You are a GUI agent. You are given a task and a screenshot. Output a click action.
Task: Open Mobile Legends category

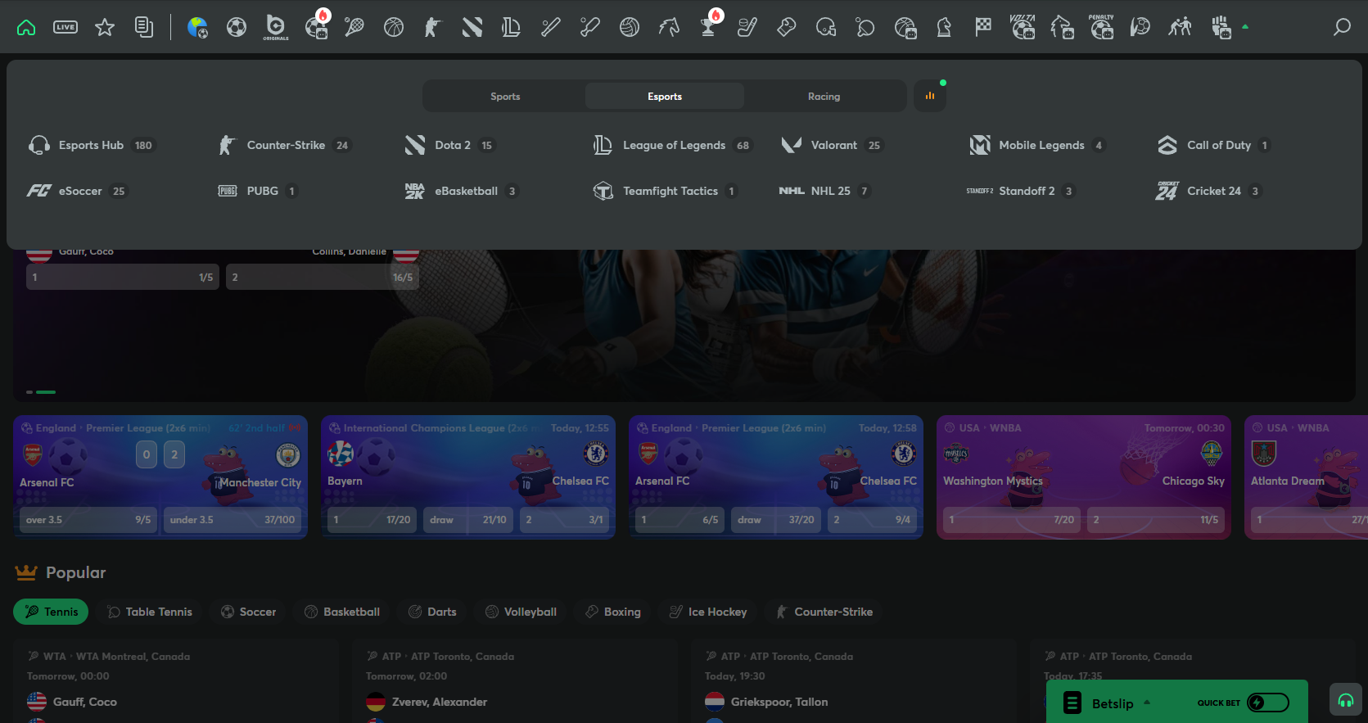1037,145
